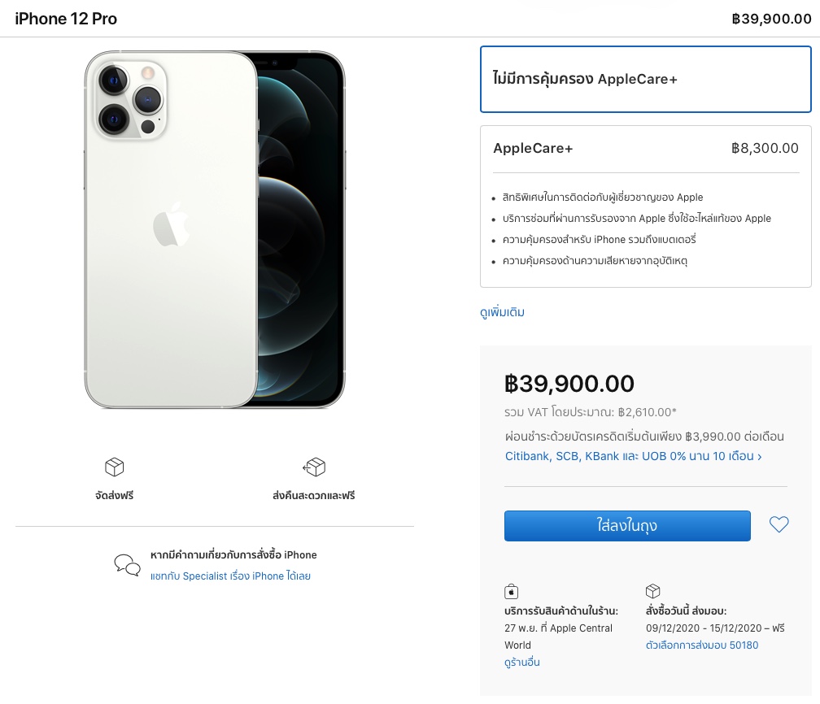The height and width of the screenshot is (704, 820).
Task: Click the iPhone 12 Pro header title
Action: (x=66, y=19)
